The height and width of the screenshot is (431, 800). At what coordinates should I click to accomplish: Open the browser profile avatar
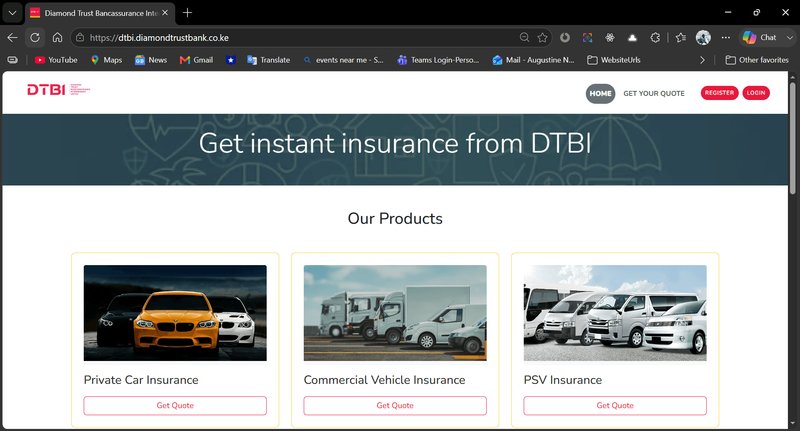click(703, 38)
